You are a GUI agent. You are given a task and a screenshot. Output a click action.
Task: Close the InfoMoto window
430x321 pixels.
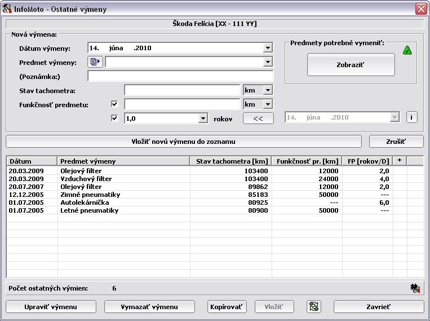[x=421, y=9]
